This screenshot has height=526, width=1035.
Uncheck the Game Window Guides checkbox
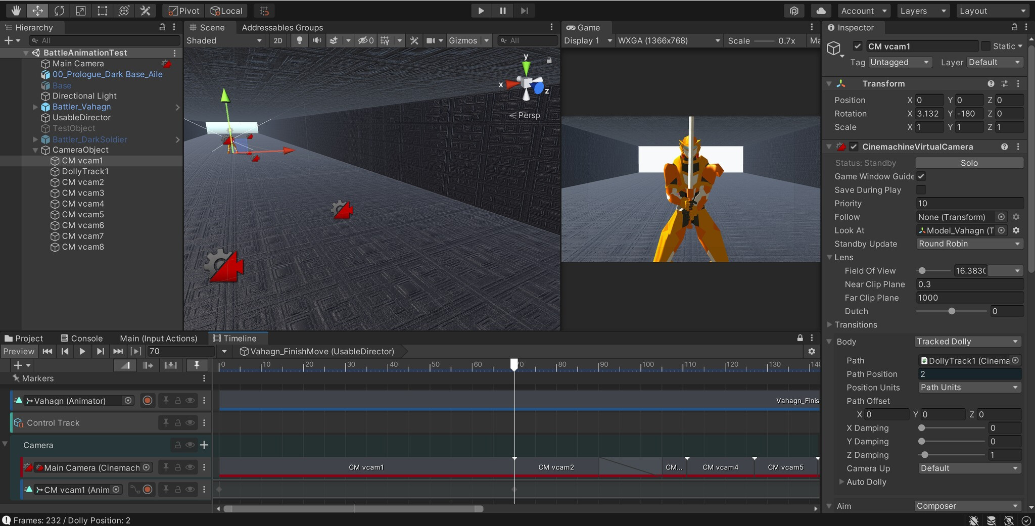[x=922, y=176]
